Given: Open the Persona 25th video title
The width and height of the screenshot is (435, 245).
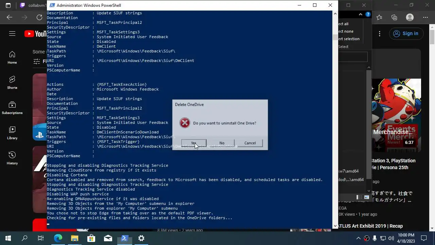Looking at the screenshot, I should tap(393, 164).
